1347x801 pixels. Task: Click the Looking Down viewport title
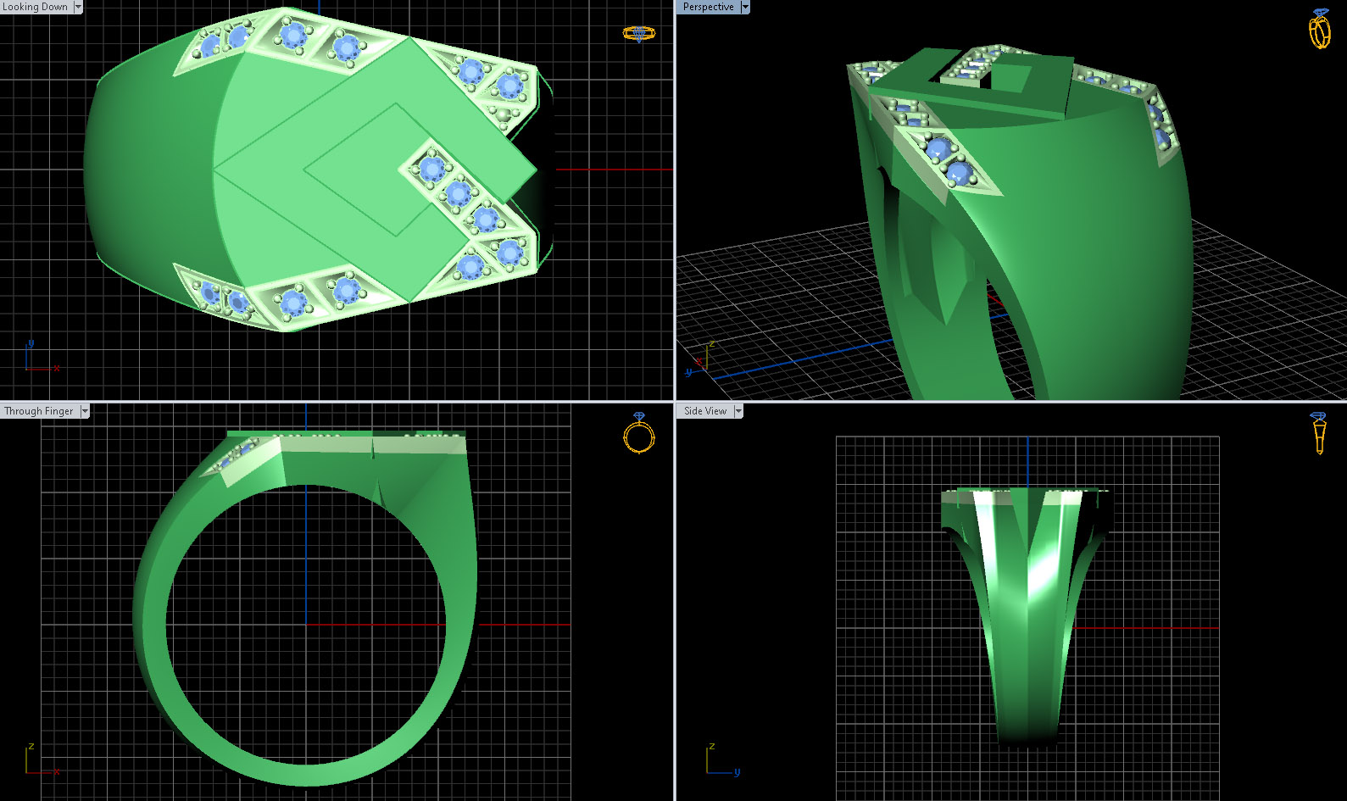click(36, 7)
